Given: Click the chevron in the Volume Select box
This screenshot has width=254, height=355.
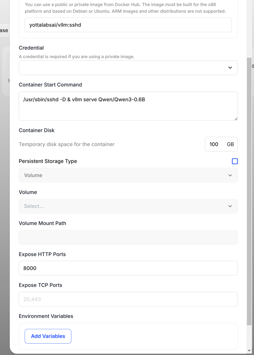Looking at the screenshot, I should (x=230, y=206).
